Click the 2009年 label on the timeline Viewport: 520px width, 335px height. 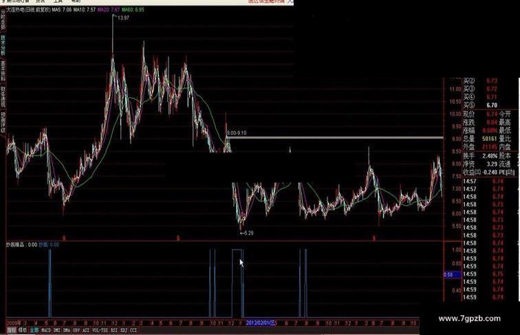pyautogui.click(x=14, y=323)
